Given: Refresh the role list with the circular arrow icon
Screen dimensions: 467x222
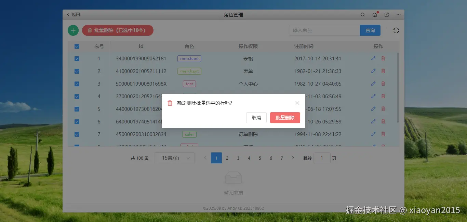Looking at the screenshot, I should click(396, 30).
